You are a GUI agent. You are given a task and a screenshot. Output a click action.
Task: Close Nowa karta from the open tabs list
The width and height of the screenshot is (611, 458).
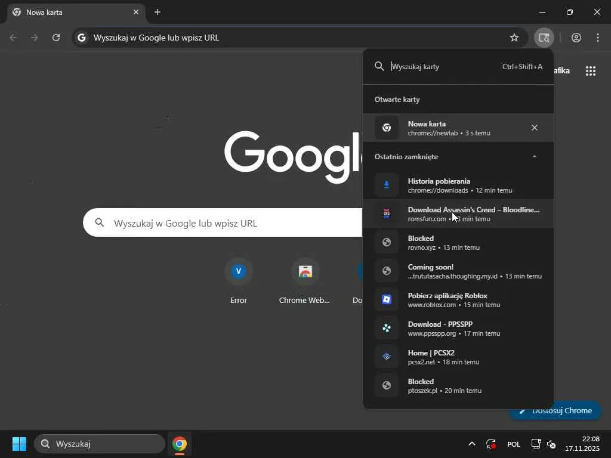[x=535, y=128]
